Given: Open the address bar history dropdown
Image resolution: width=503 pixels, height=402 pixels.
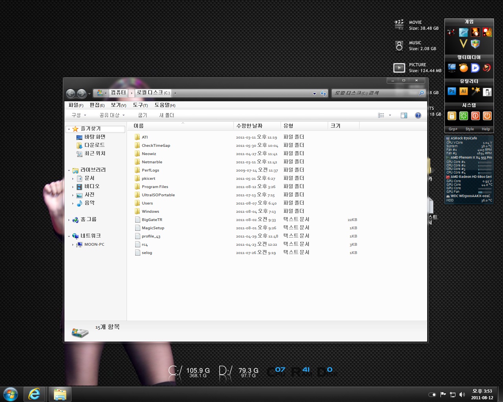Looking at the screenshot, I should 314,93.
